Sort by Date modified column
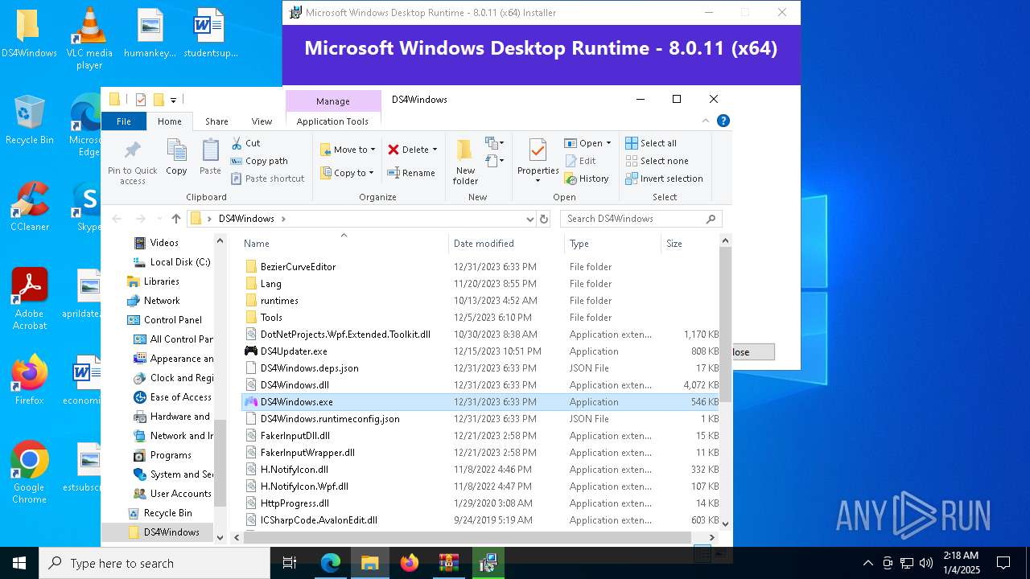 coord(506,244)
